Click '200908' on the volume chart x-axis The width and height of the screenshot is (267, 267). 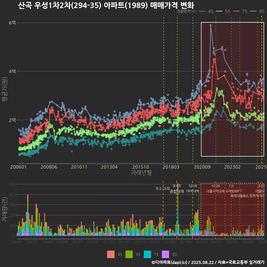tap(62, 242)
